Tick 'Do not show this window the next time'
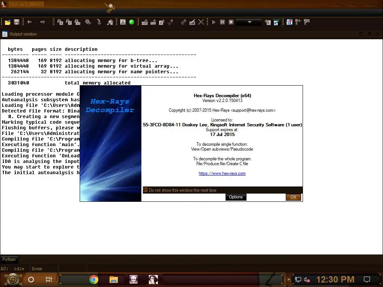The height and width of the screenshot is (287, 383). point(145,190)
